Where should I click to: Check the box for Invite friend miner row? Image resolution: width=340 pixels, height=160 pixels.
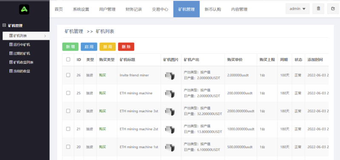pyautogui.click(x=68, y=75)
